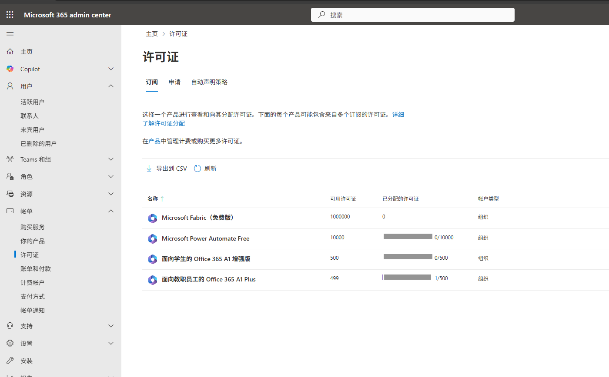Screen dimensions: 609x377
Task: Expand the 角色 chevron
Action: tap(111, 177)
